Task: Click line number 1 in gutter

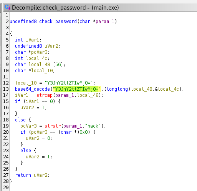Action: pyautogui.click(x=7, y=15)
